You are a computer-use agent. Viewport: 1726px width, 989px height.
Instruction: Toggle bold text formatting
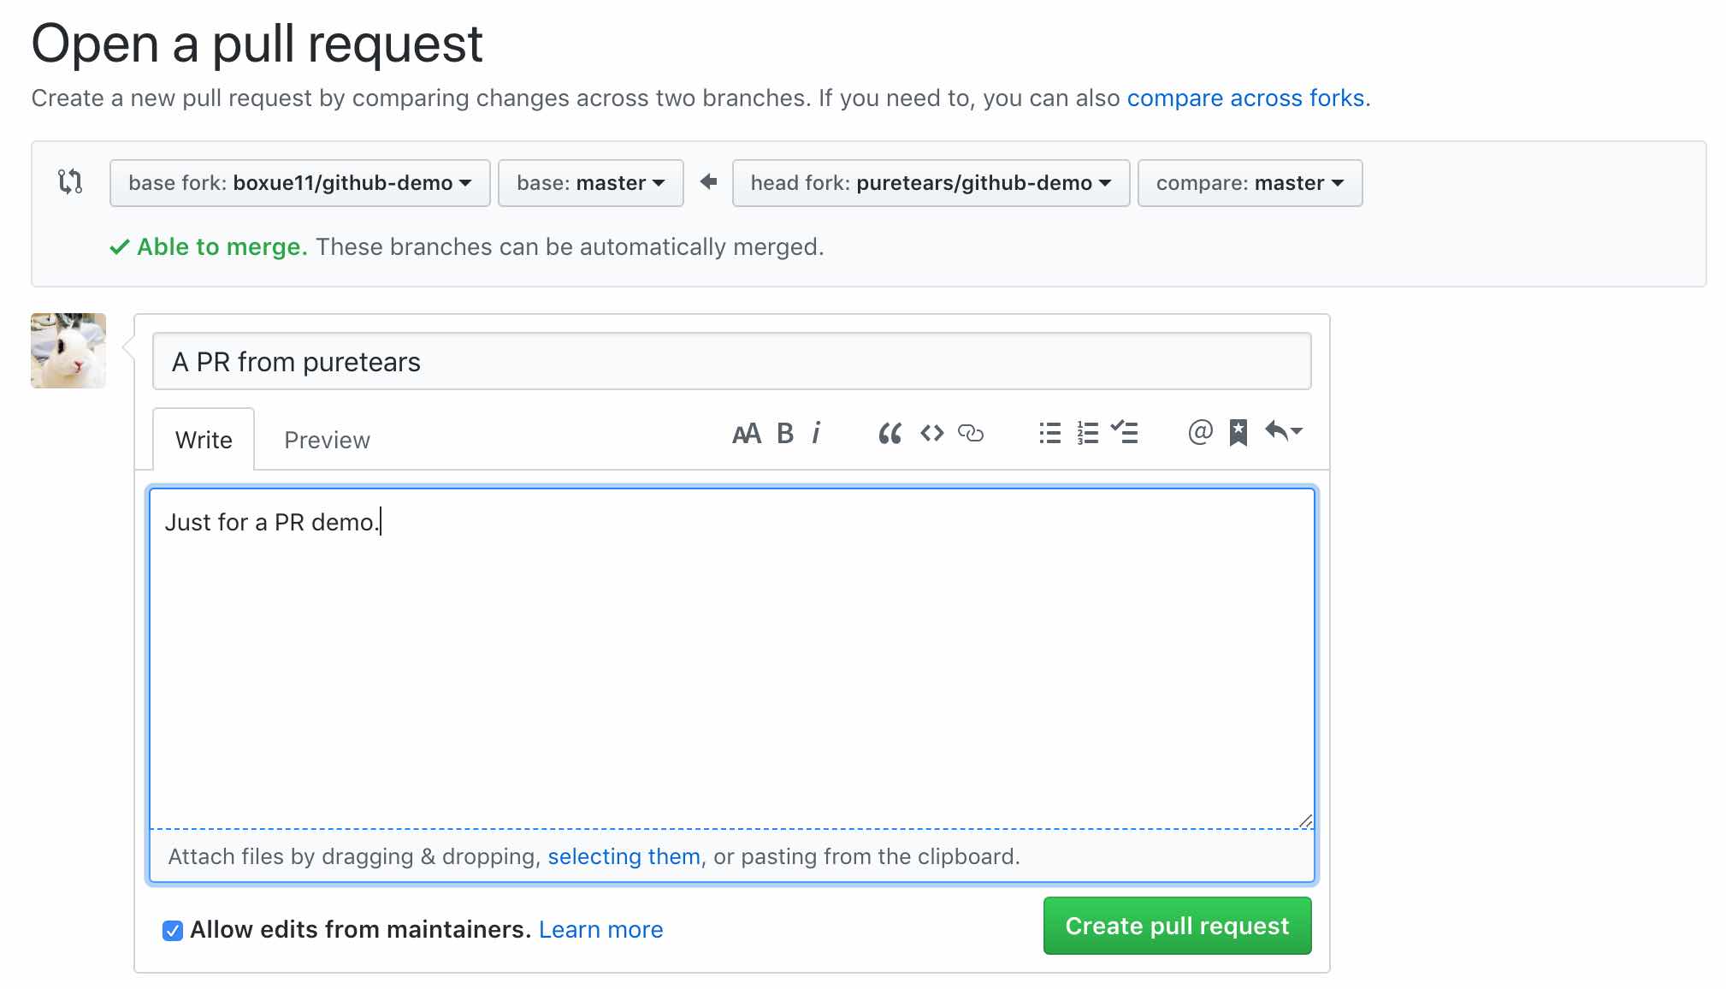tap(785, 434)
